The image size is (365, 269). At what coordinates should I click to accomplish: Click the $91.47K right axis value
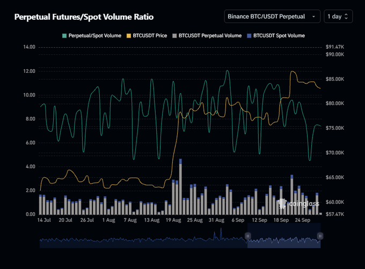(x=335, y=47)
